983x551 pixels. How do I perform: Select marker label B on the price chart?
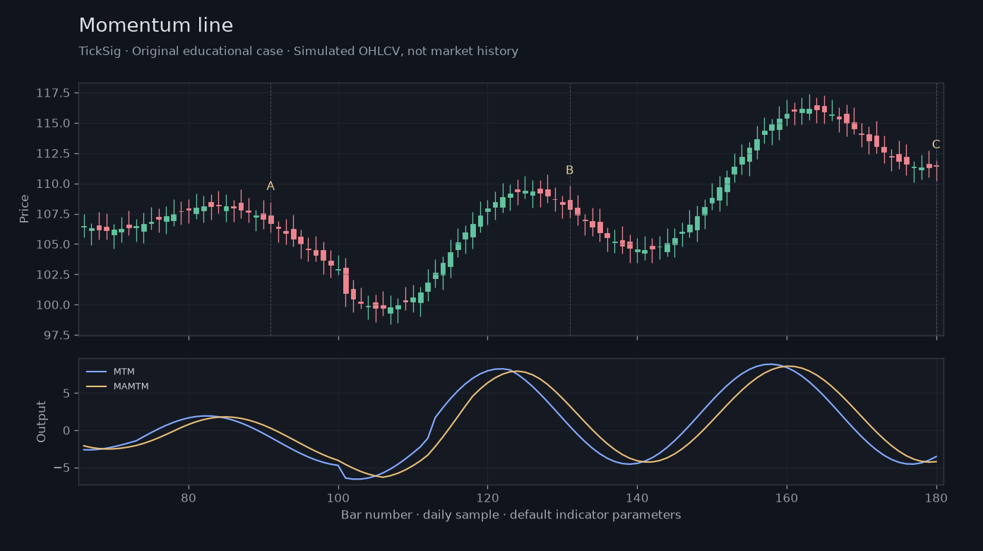(569, 170)
